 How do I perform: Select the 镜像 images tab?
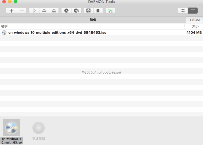point(93,20)
